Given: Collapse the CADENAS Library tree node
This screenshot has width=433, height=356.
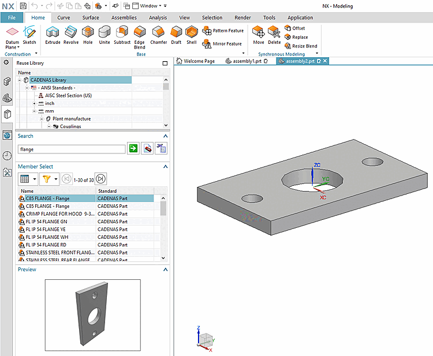Looking at the screenshot, I should (20, 80).
